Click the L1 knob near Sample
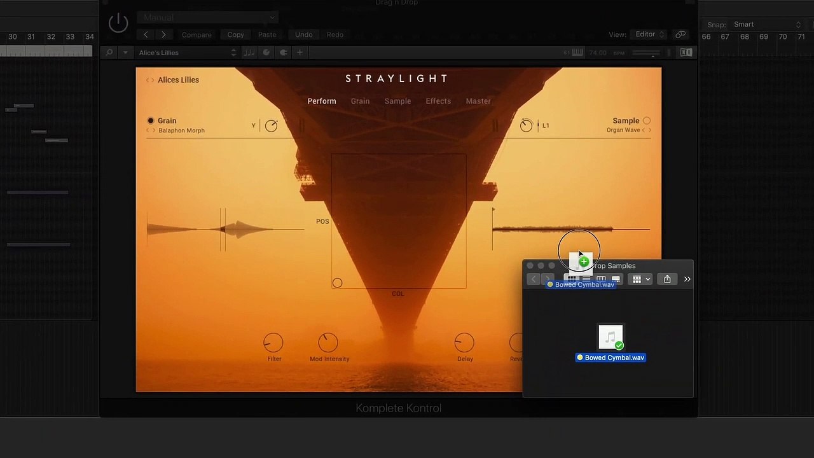The image size is (814, 458). pyautogui.click(x=526, y=126)
